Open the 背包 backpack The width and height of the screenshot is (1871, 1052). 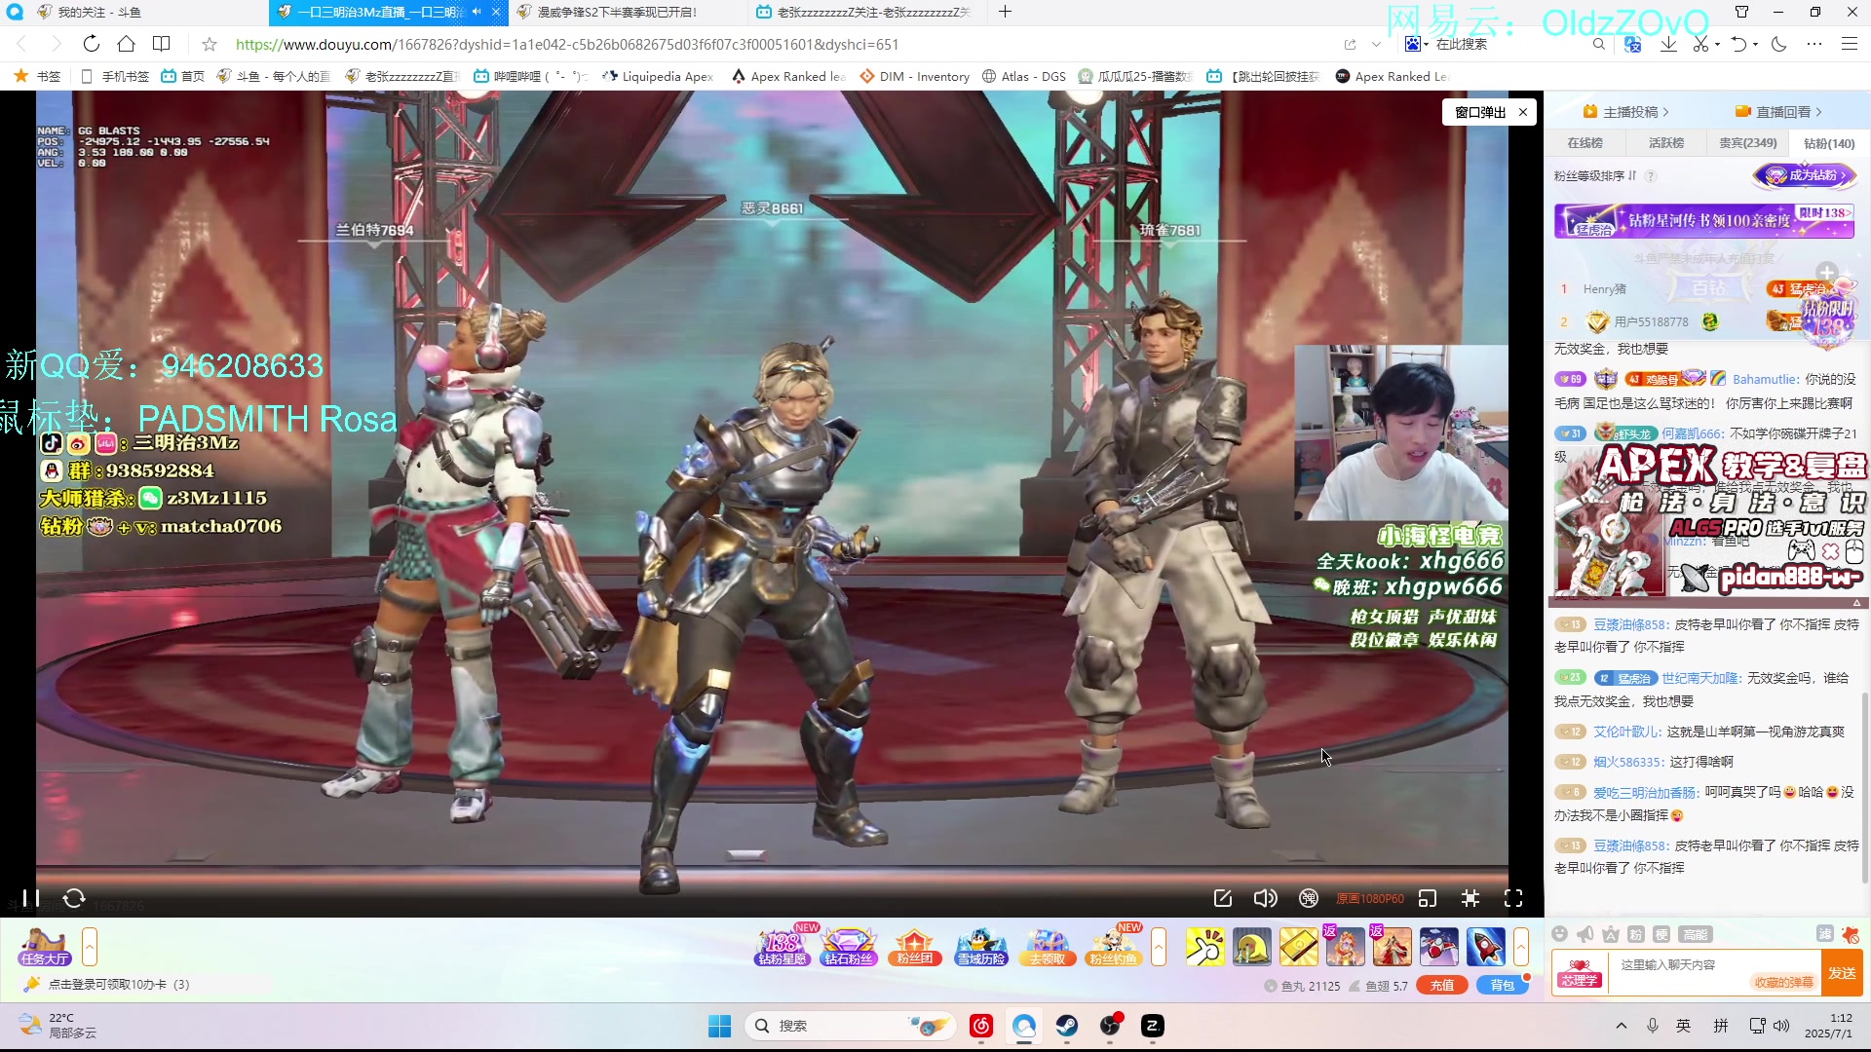tap(1502, 986)
